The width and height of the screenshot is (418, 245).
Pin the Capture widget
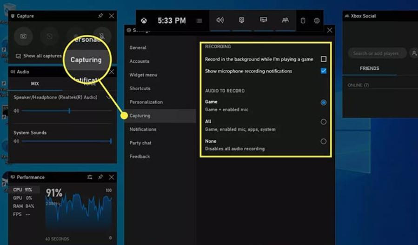[100, 16]
